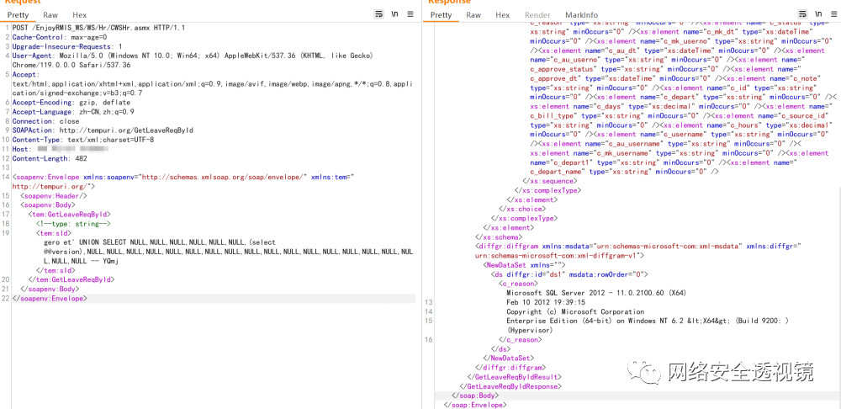841x409 pixels.
Task: Click the closing /soapenv:Envelope tag line
Action: click(x=50, y=298)
